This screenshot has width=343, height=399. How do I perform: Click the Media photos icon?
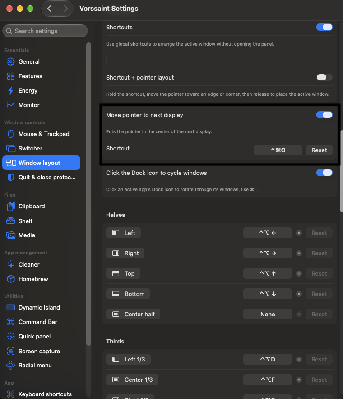(11, 235)
